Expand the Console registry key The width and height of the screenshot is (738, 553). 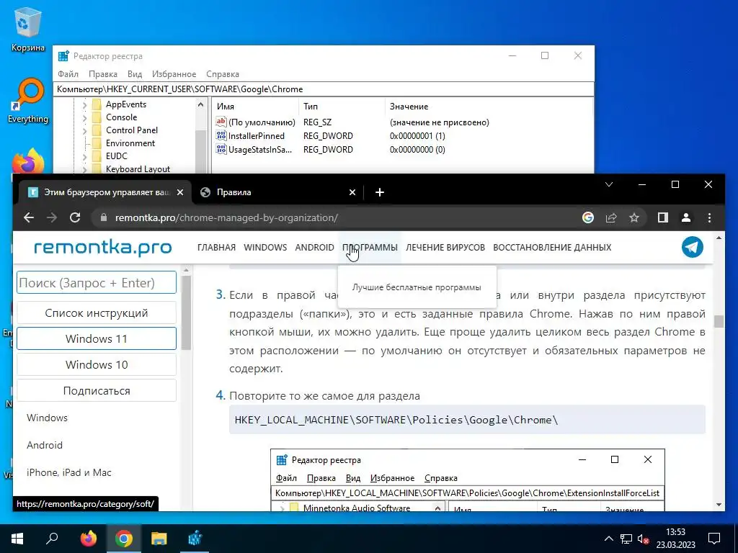click(x=85, y=117)
